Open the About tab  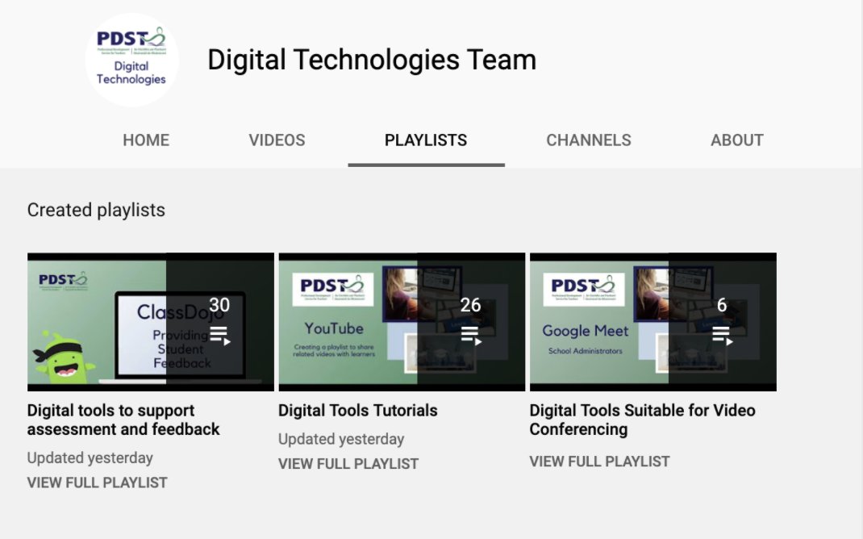tap(737, 140)
